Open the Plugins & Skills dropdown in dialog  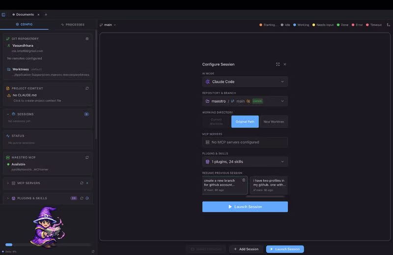(x=245, y=162)
